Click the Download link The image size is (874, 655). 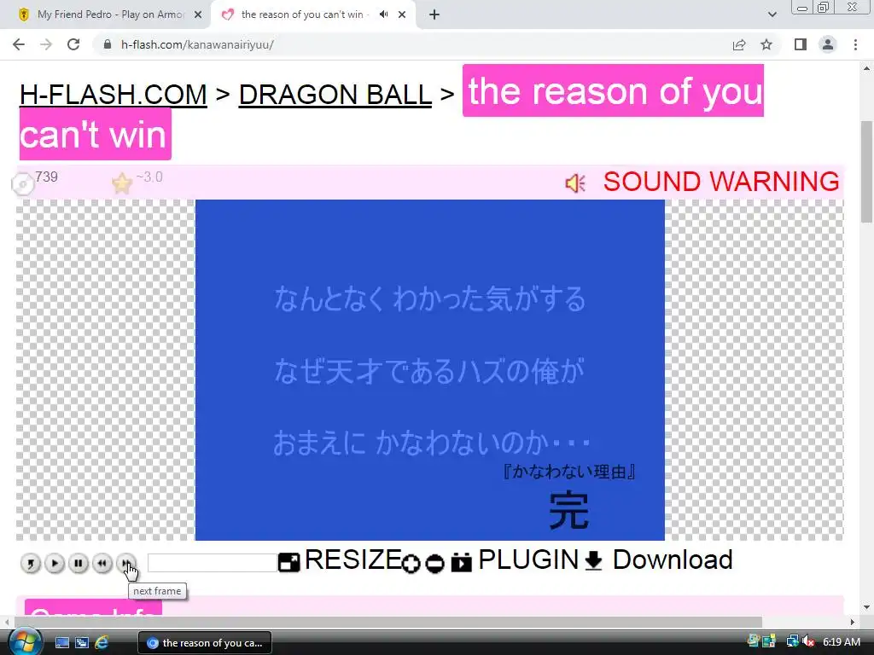coord(673,559)
